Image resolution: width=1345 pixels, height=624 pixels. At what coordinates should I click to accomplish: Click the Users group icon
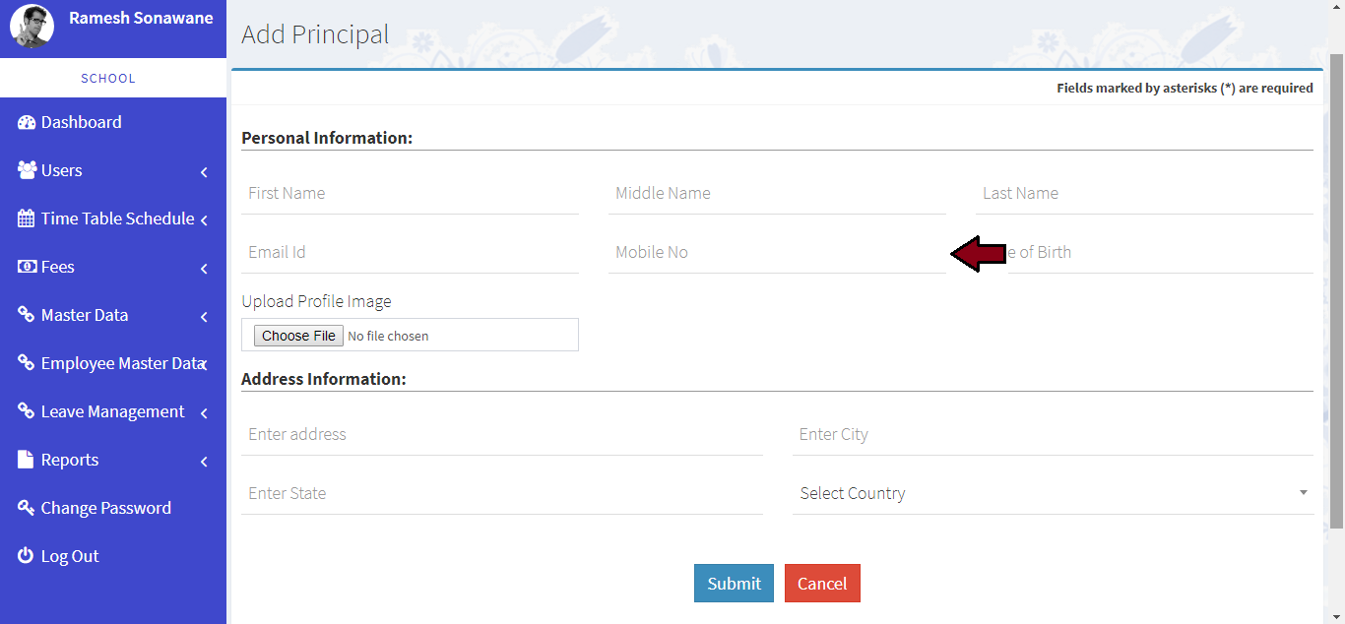tap(27, 170)
